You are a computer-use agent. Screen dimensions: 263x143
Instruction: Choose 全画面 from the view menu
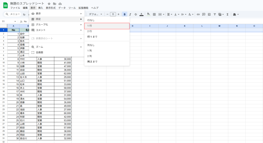[40, 52]
